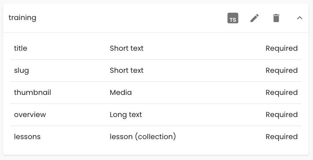Select the thumbnail field name
This screenshot has height=160, width=313.
click(x=33, y=92)
